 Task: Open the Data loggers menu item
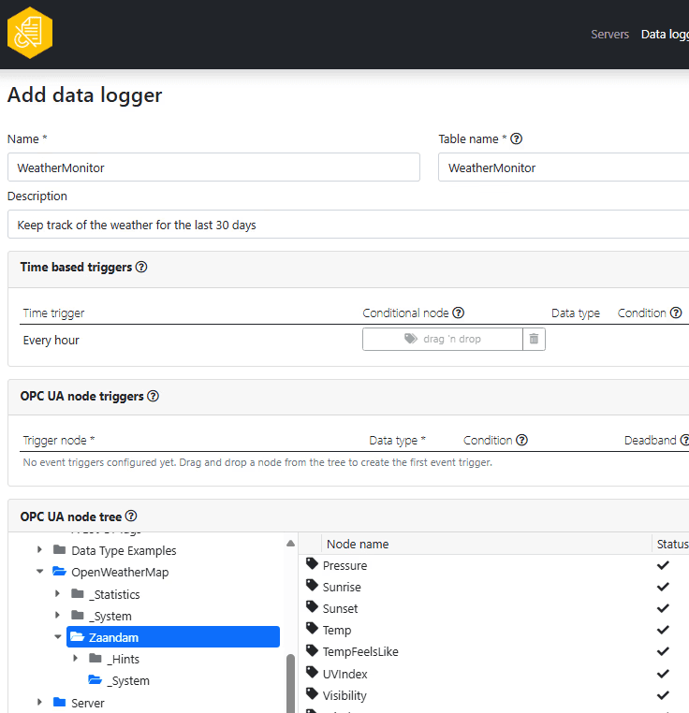point(665,34)
